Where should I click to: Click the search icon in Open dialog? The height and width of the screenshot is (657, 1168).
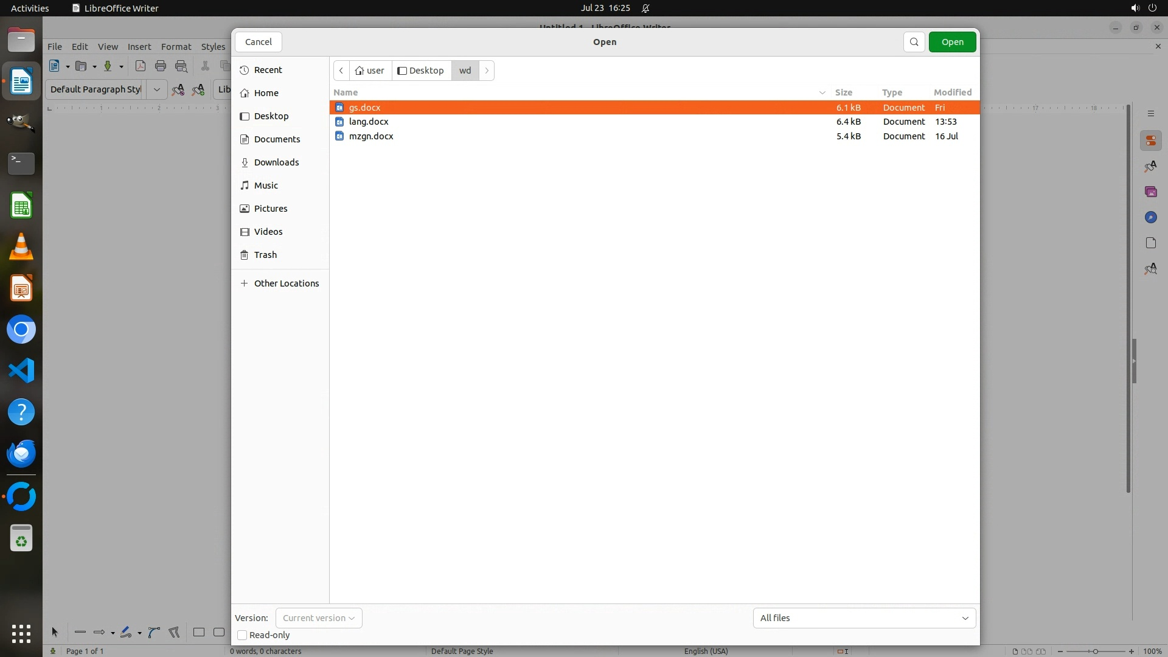click(x=914, y=42)
